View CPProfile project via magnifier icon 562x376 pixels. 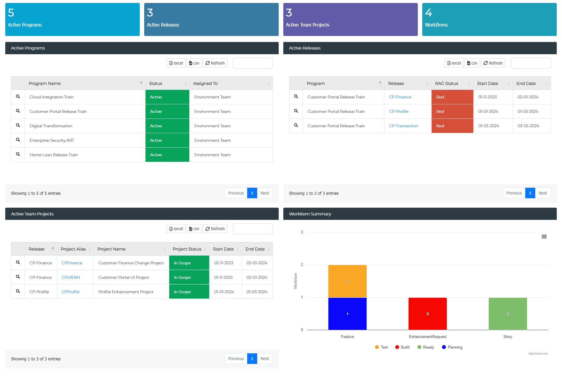(18, 291)
